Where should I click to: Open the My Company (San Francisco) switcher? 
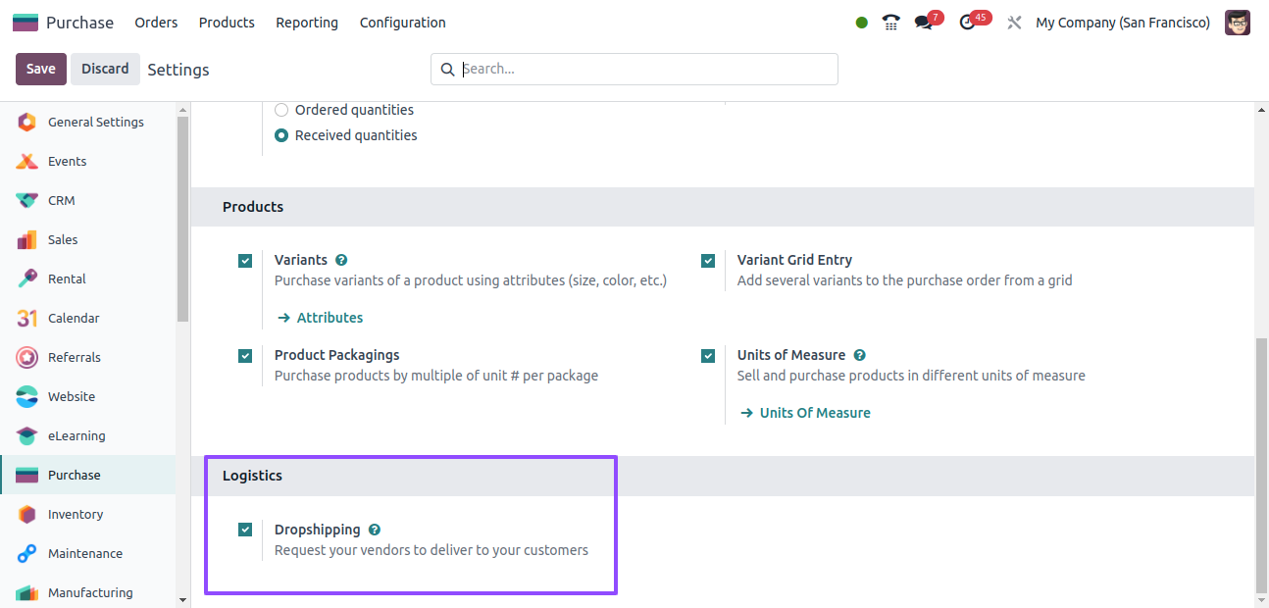tap(1123, 23)
